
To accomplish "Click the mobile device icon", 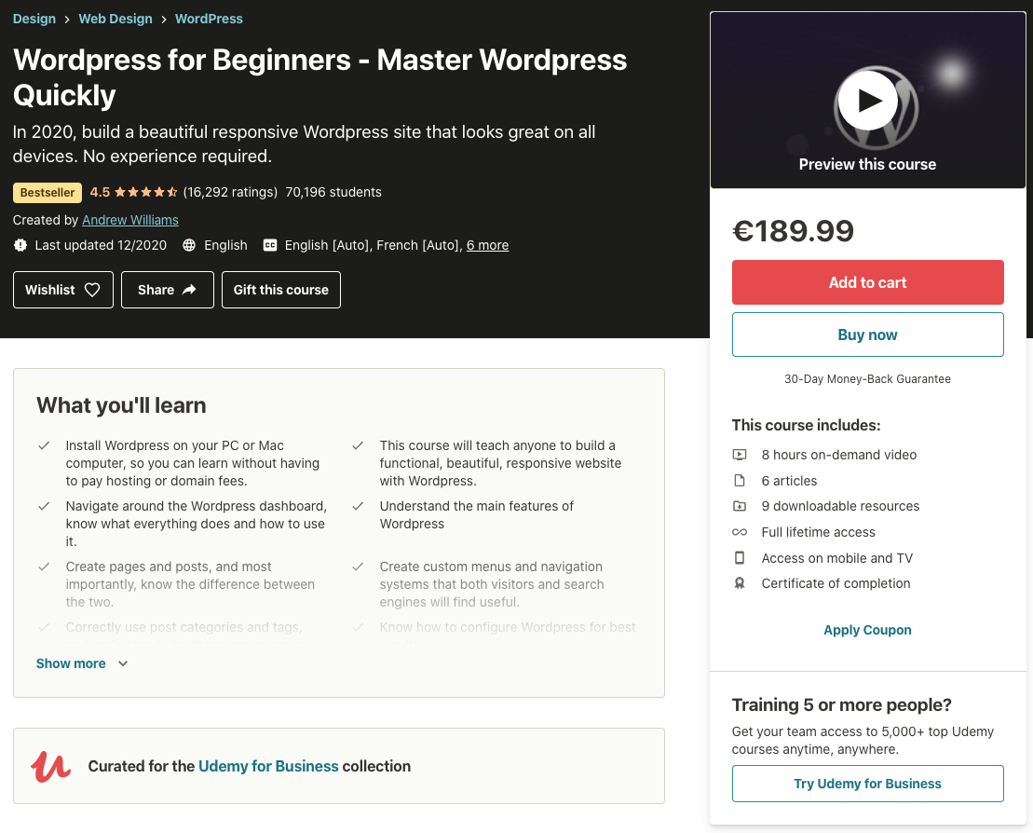I will coord(740,557).
